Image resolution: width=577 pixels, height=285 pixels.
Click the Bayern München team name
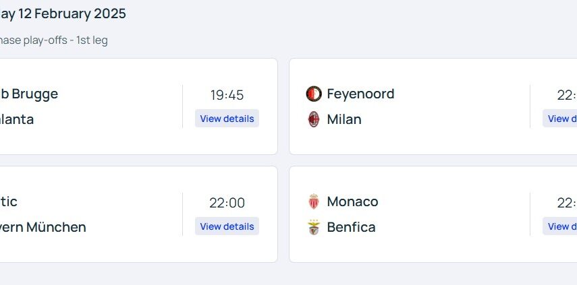43,227
